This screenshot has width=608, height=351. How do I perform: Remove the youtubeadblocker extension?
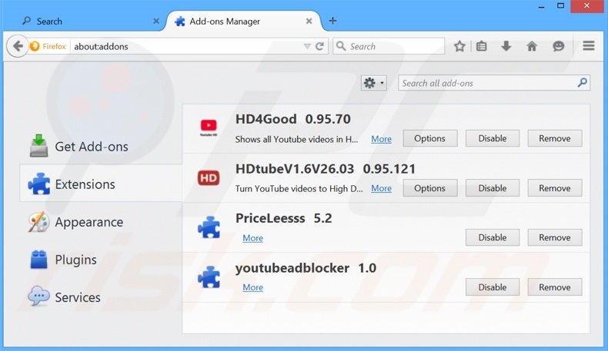(555, 287)
